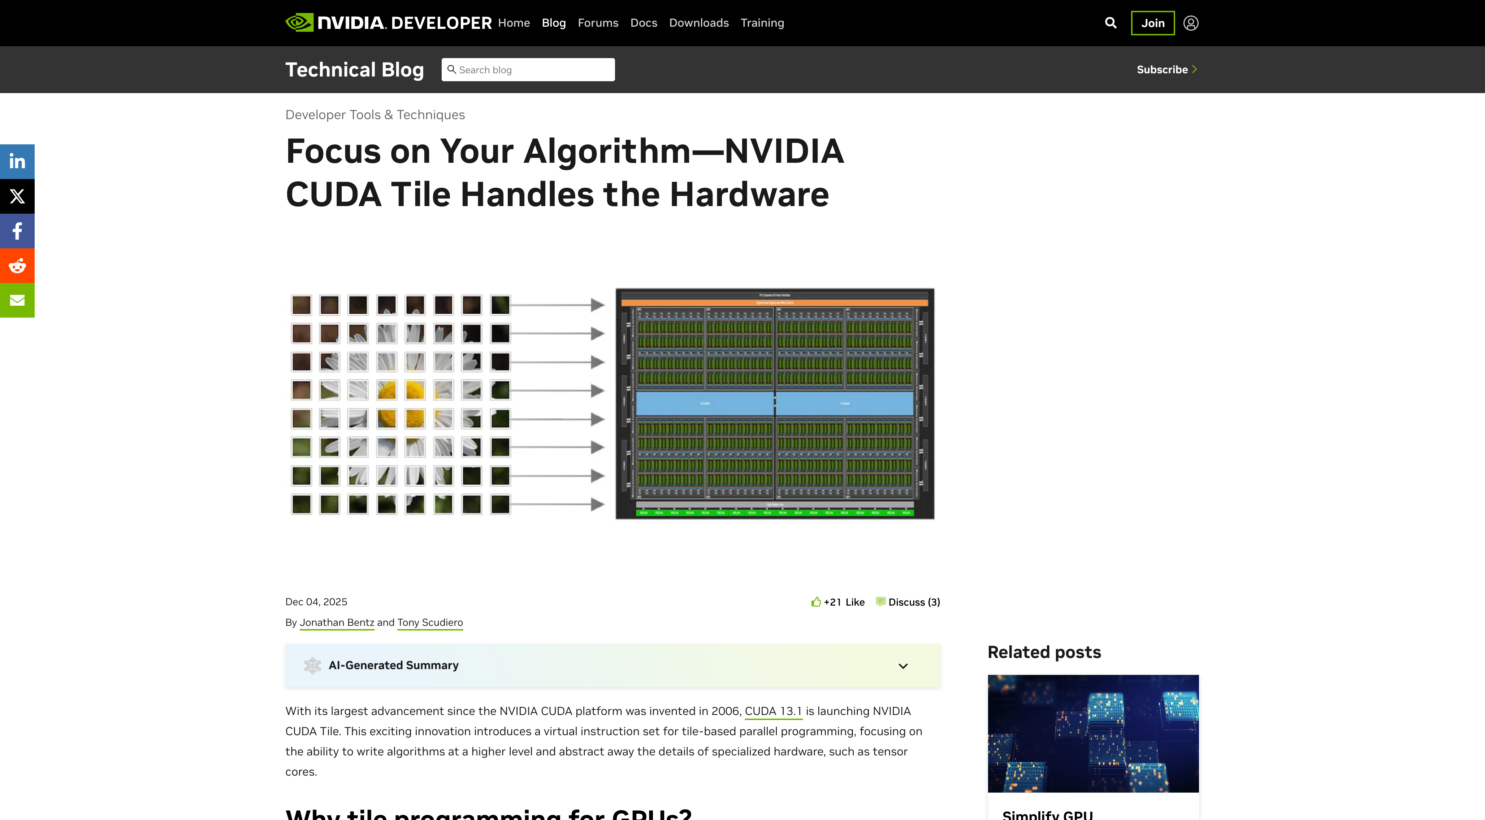This screenshot has width=1485, height=820.
Task: Expand the AI-Generated Summary panel
Action: point(393,665)
